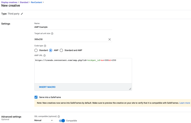Select the AMP code type radio
The height and width of the screenshot is (123, 191).
tap(51, 50)
